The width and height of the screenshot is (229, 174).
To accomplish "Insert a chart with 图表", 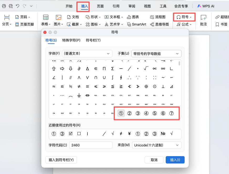I will click(x=133, y=17).
